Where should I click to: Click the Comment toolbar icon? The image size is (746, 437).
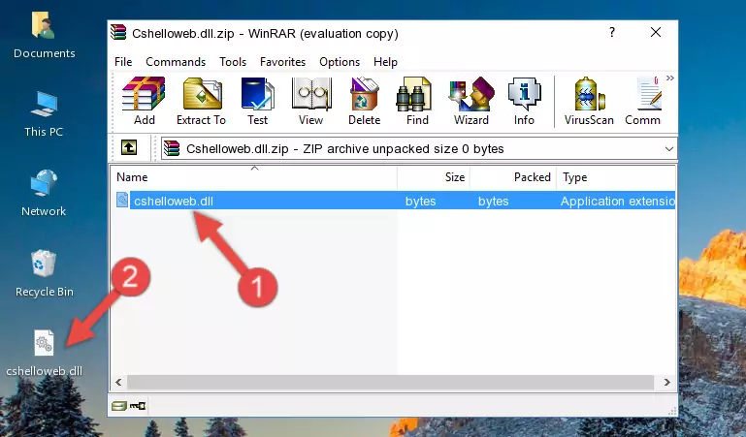point(643,102)
